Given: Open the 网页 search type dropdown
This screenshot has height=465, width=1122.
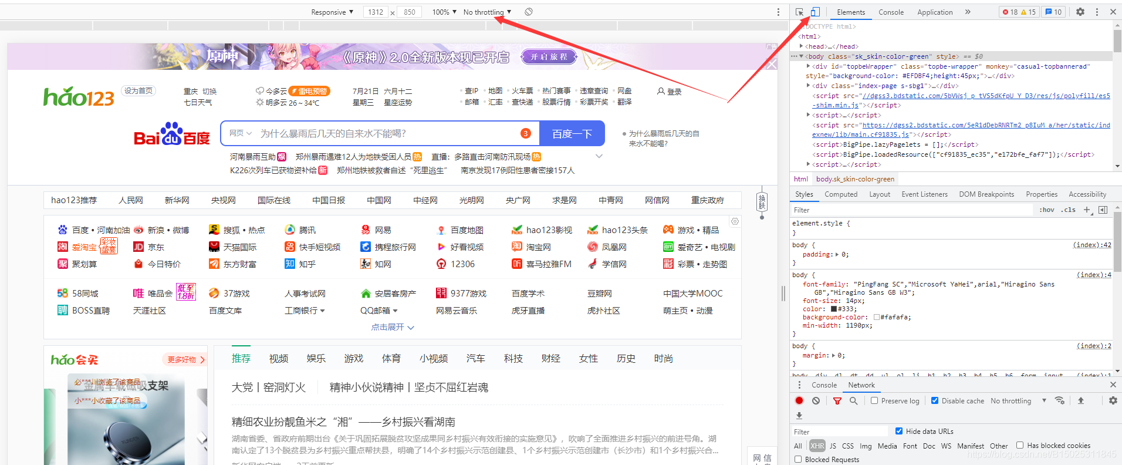Looking at the screenshot, I should tap(241, 133).
